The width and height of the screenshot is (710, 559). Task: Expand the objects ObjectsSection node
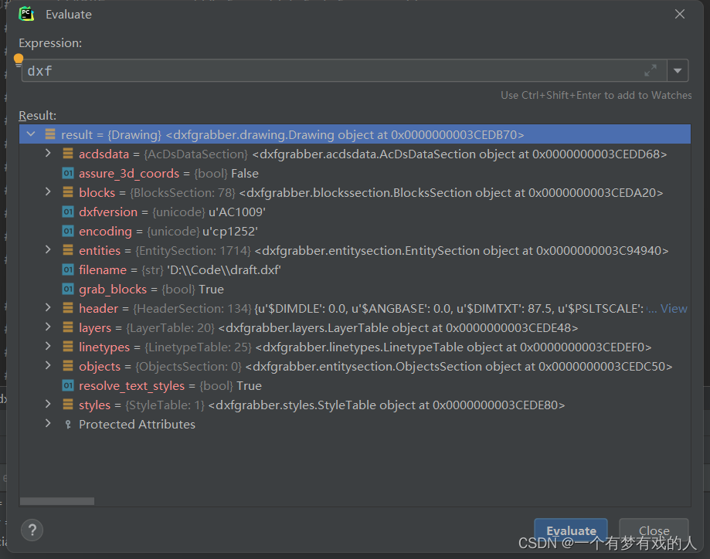48,366
